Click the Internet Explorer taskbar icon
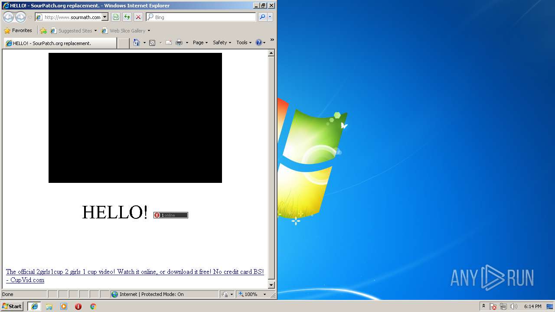Image resolution: width=555 pixels, height=312 pixels. tap(34, 306)
